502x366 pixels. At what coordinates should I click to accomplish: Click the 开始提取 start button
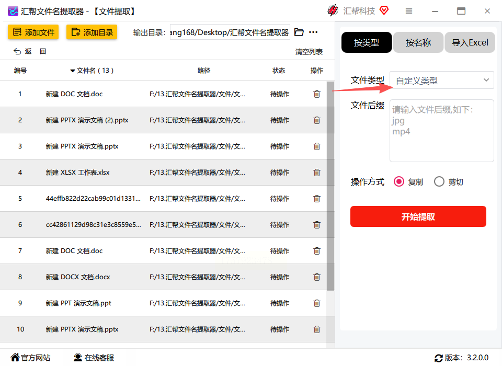coord(418,216)
